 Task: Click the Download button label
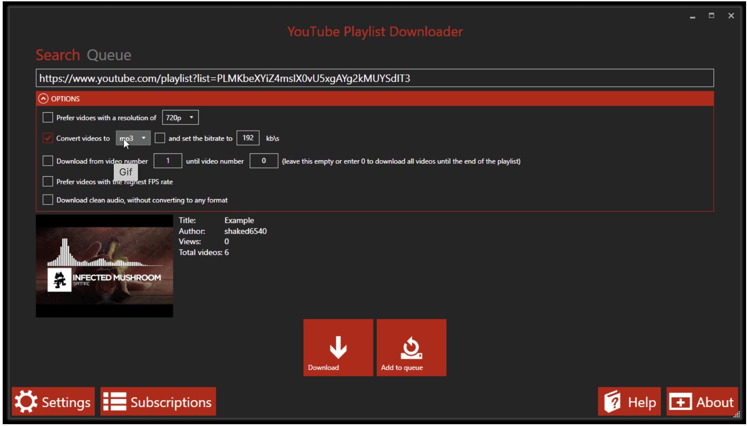pyautogui.click(x=323, y=367)
